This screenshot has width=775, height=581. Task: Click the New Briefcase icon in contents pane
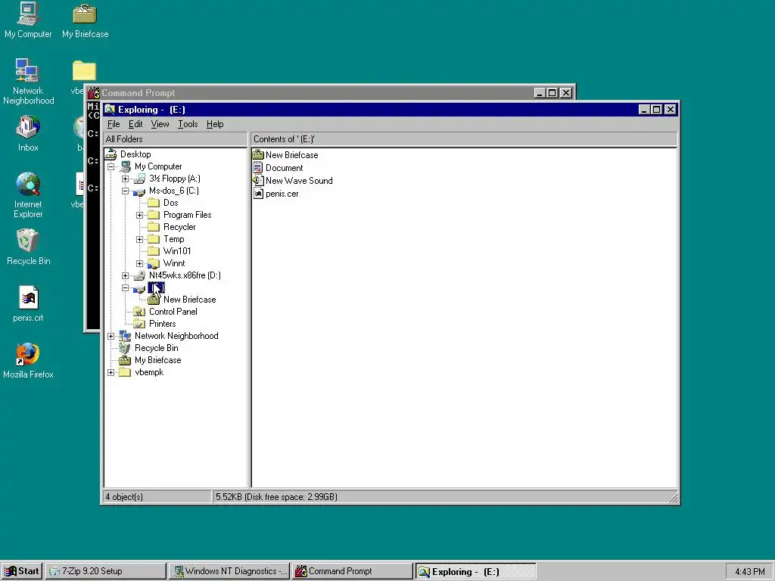coord(258,154)
